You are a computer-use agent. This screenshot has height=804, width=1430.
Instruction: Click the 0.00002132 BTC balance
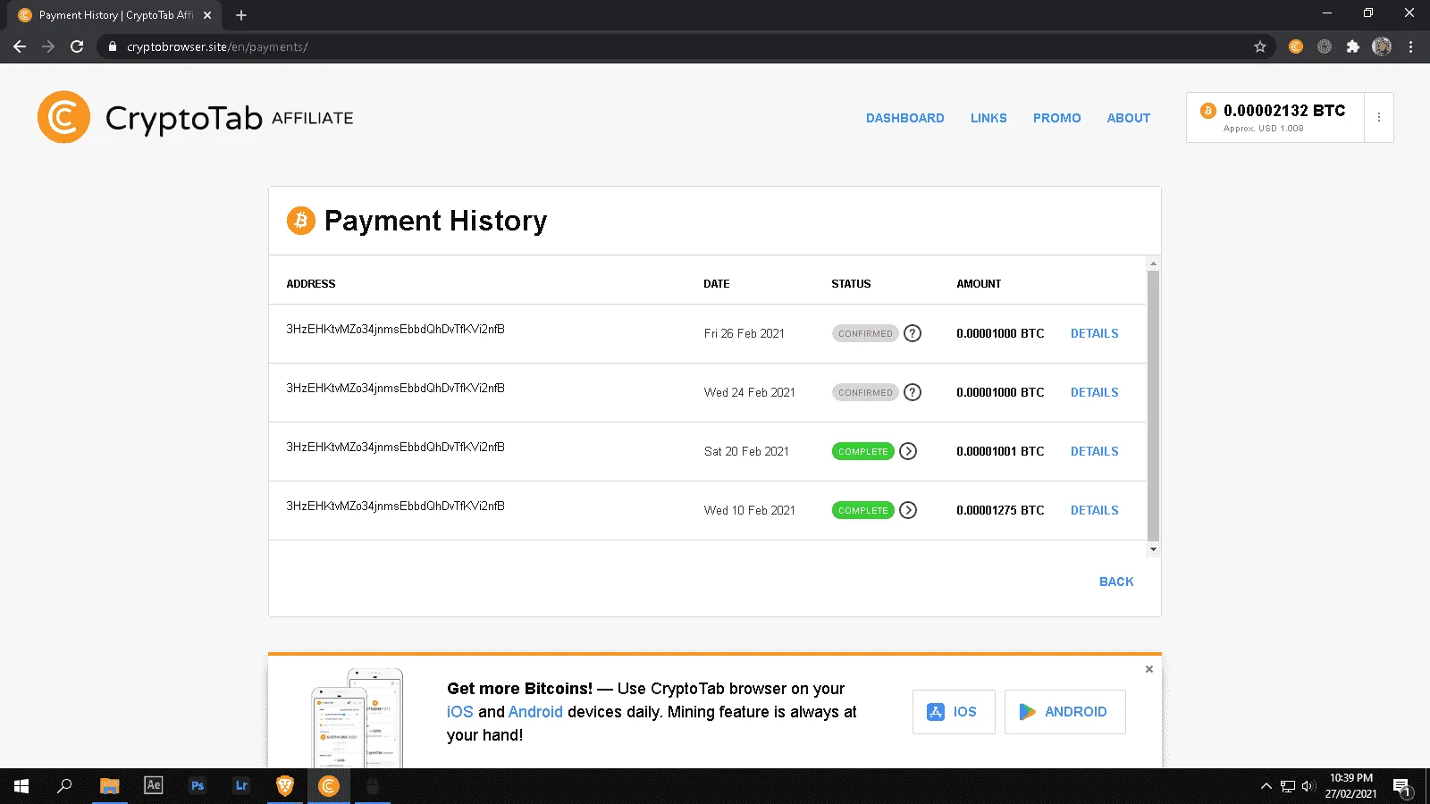(1284, 111)
